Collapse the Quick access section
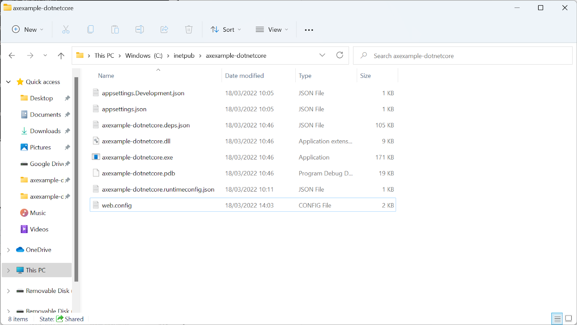 [8, 82]
